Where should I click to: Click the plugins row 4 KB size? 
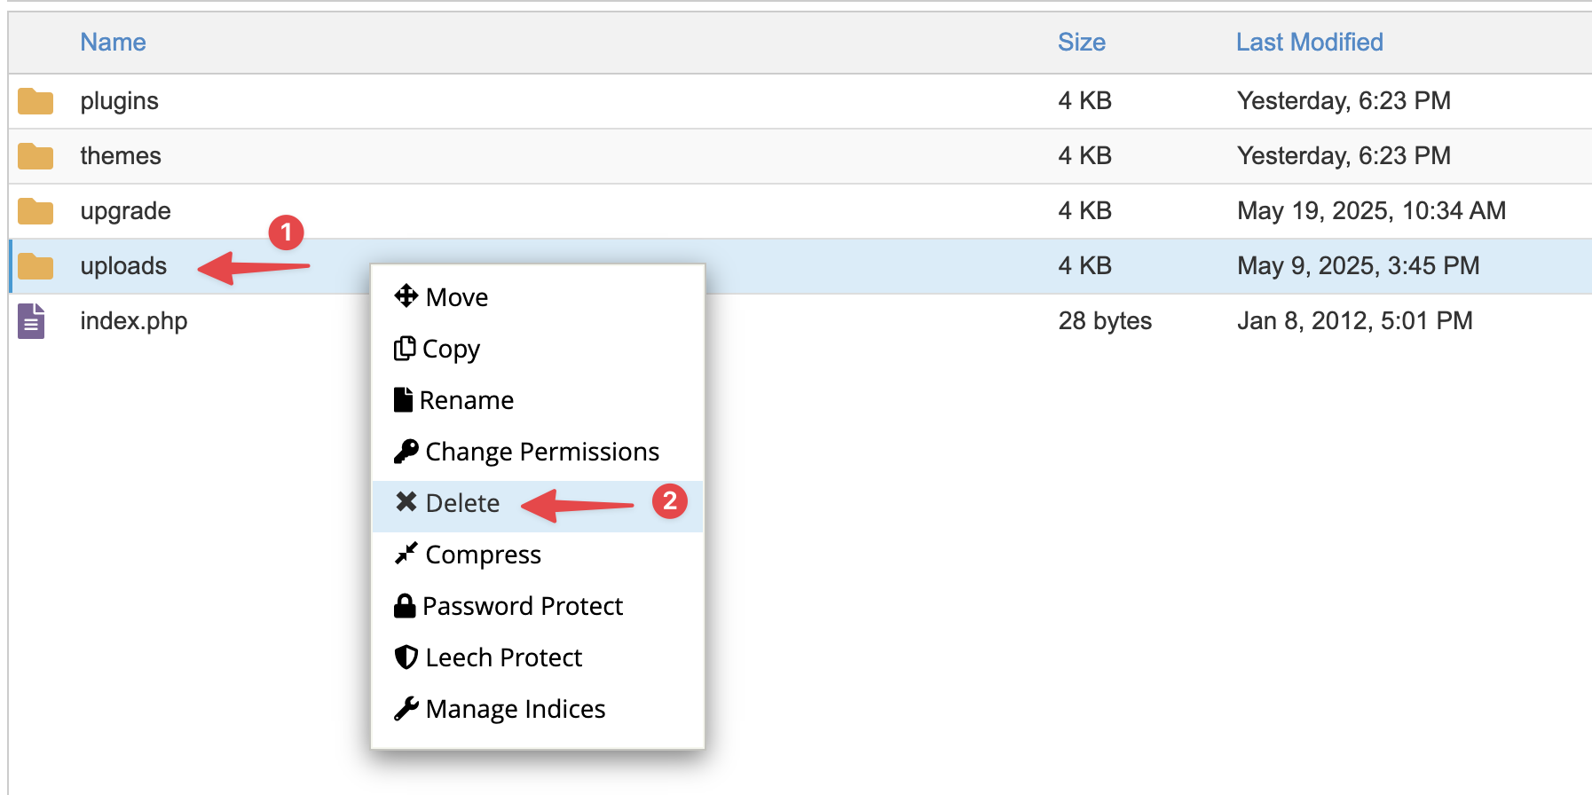pyautogui.click(x=1084, y=101)
